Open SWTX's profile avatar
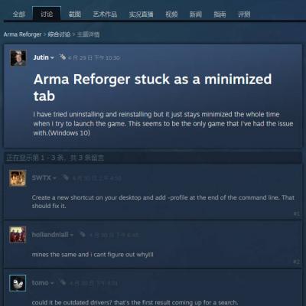 pyautogui.click(x=18, y=178)
